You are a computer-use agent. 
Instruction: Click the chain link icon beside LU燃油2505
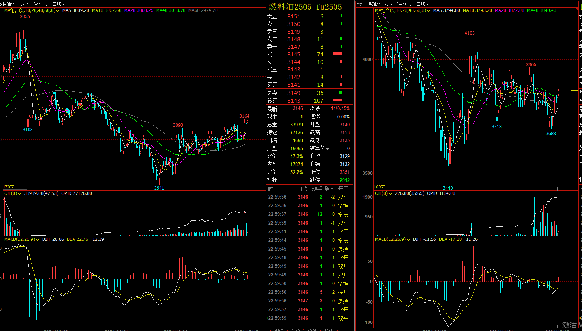(359, 4)
